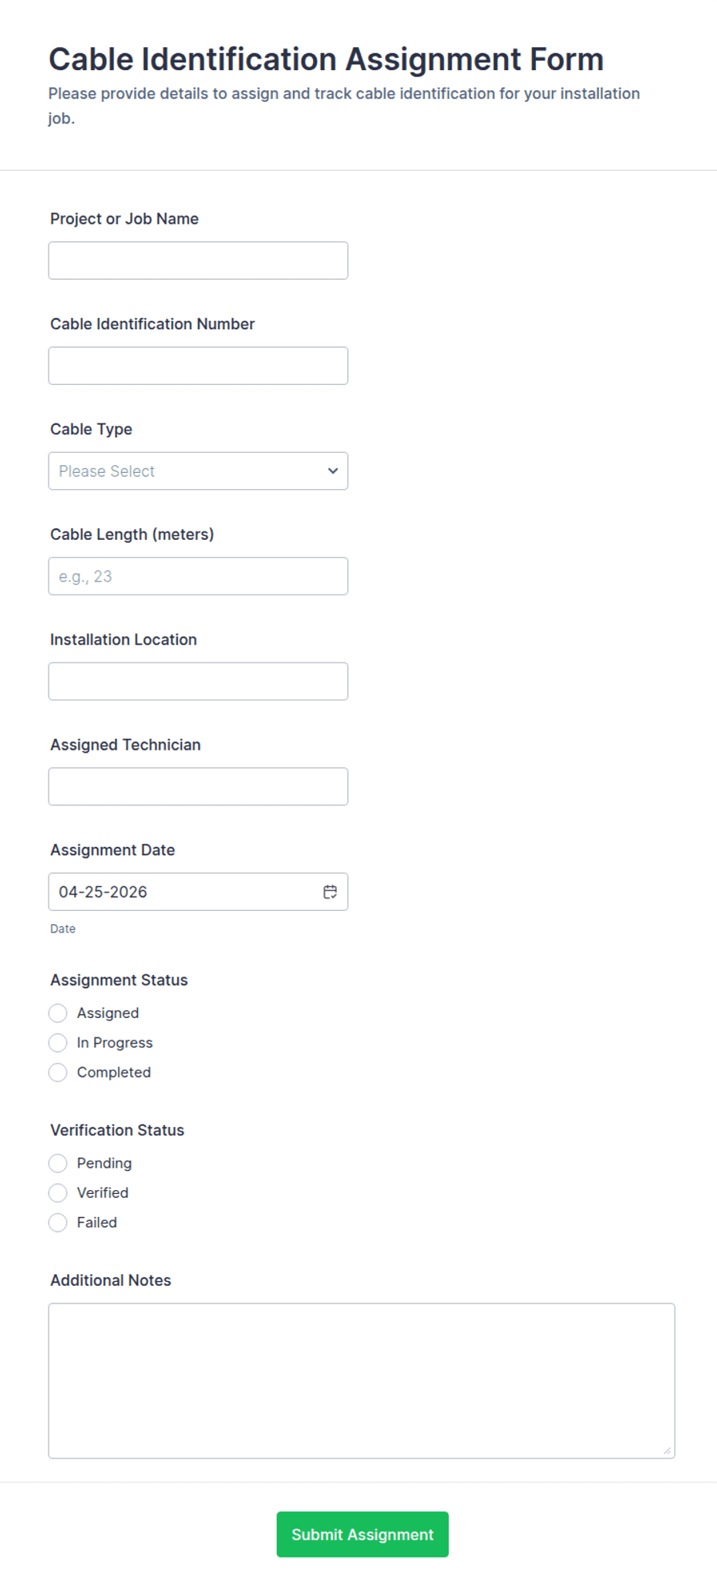Focus the Assigned Technician input field
The height and width of the screenshot is (1595, 717).
tap(197, 786)
